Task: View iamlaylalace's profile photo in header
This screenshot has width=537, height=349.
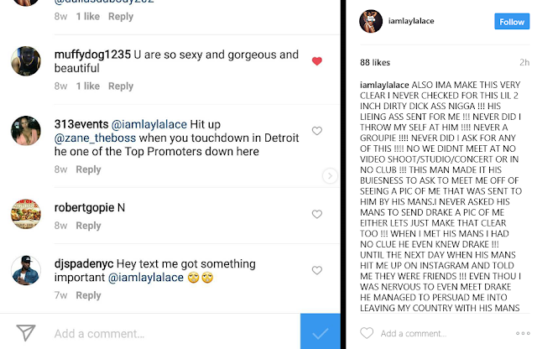Action: pyautogui.click(x=372, y=23)
